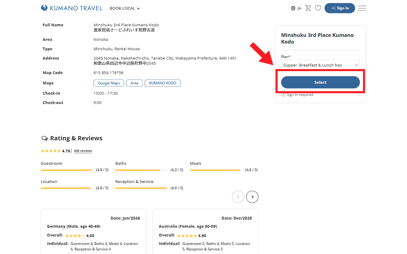The width and height of the screenshot is (407, 254).
Task: Click the Baths rating bar
Action: click(141, 170)
